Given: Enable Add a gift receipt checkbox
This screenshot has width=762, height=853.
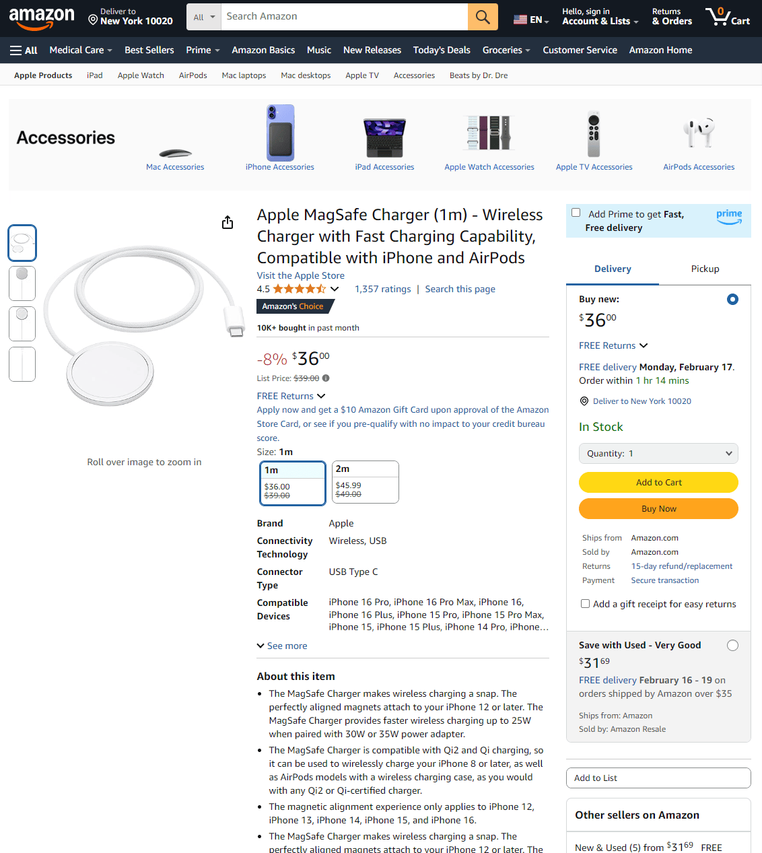Looking at the screenshot, I should pyautogui.click(x=586, y=604).
